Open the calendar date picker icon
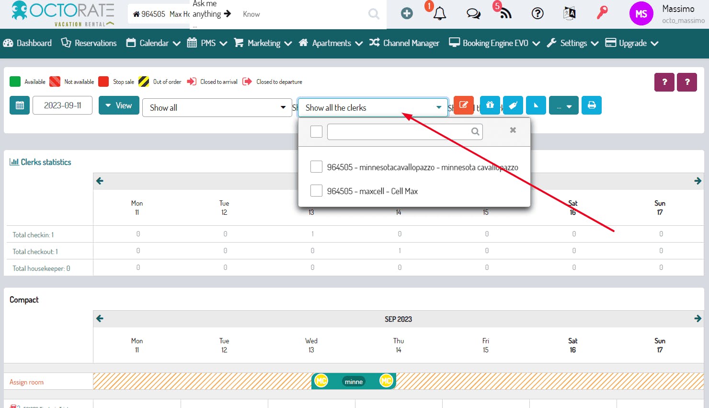 pos(20,105)
